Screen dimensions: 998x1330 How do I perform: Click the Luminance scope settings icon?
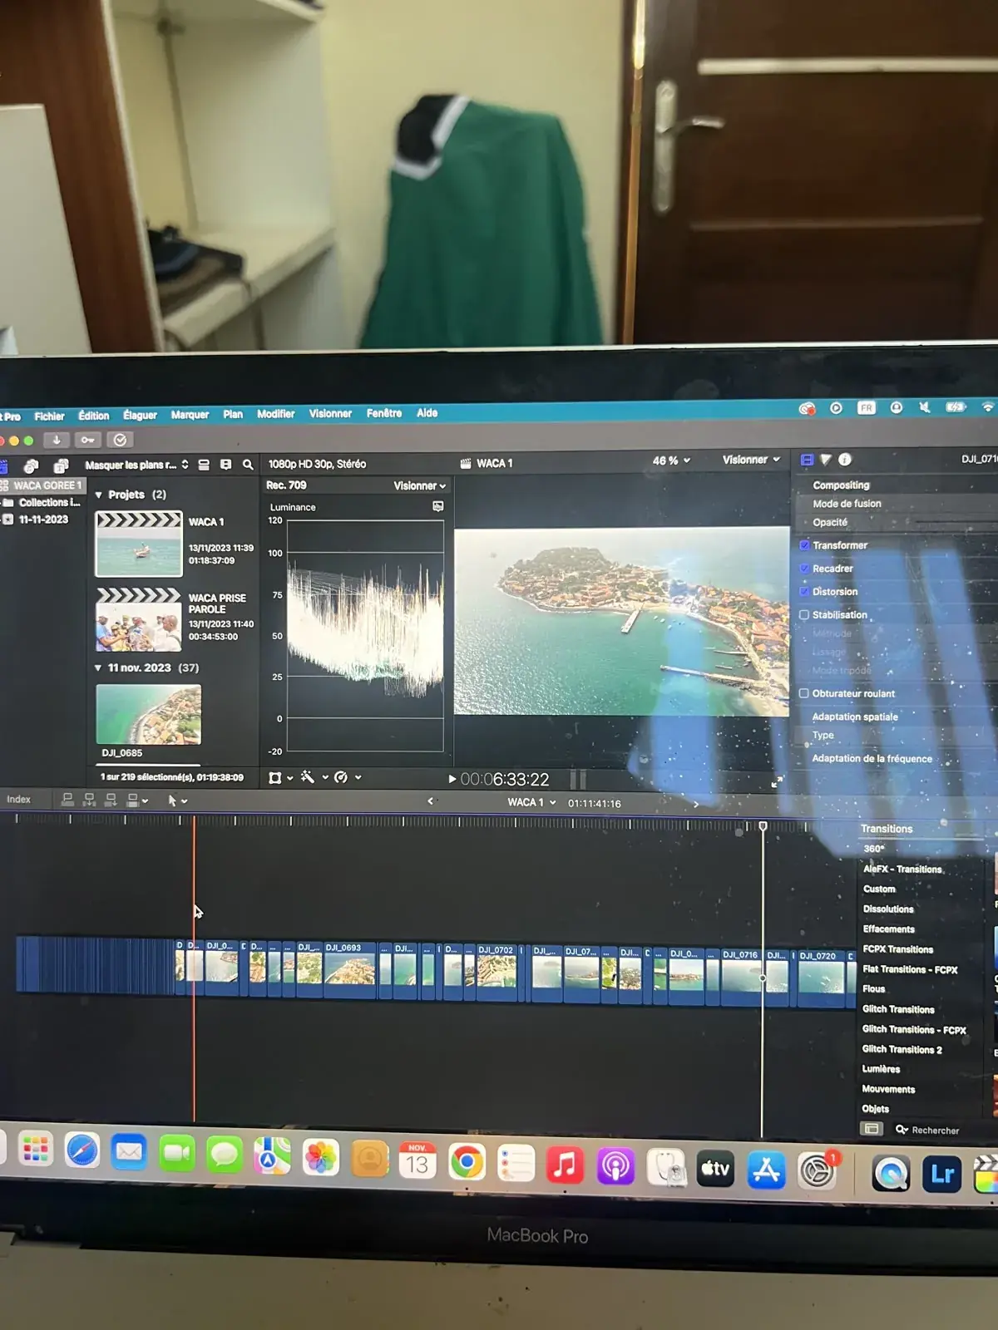[x=438, y=506]
